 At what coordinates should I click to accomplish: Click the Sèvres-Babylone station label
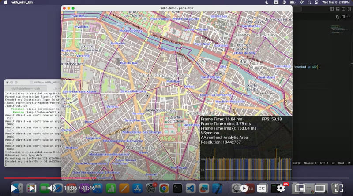click(134, 91)
